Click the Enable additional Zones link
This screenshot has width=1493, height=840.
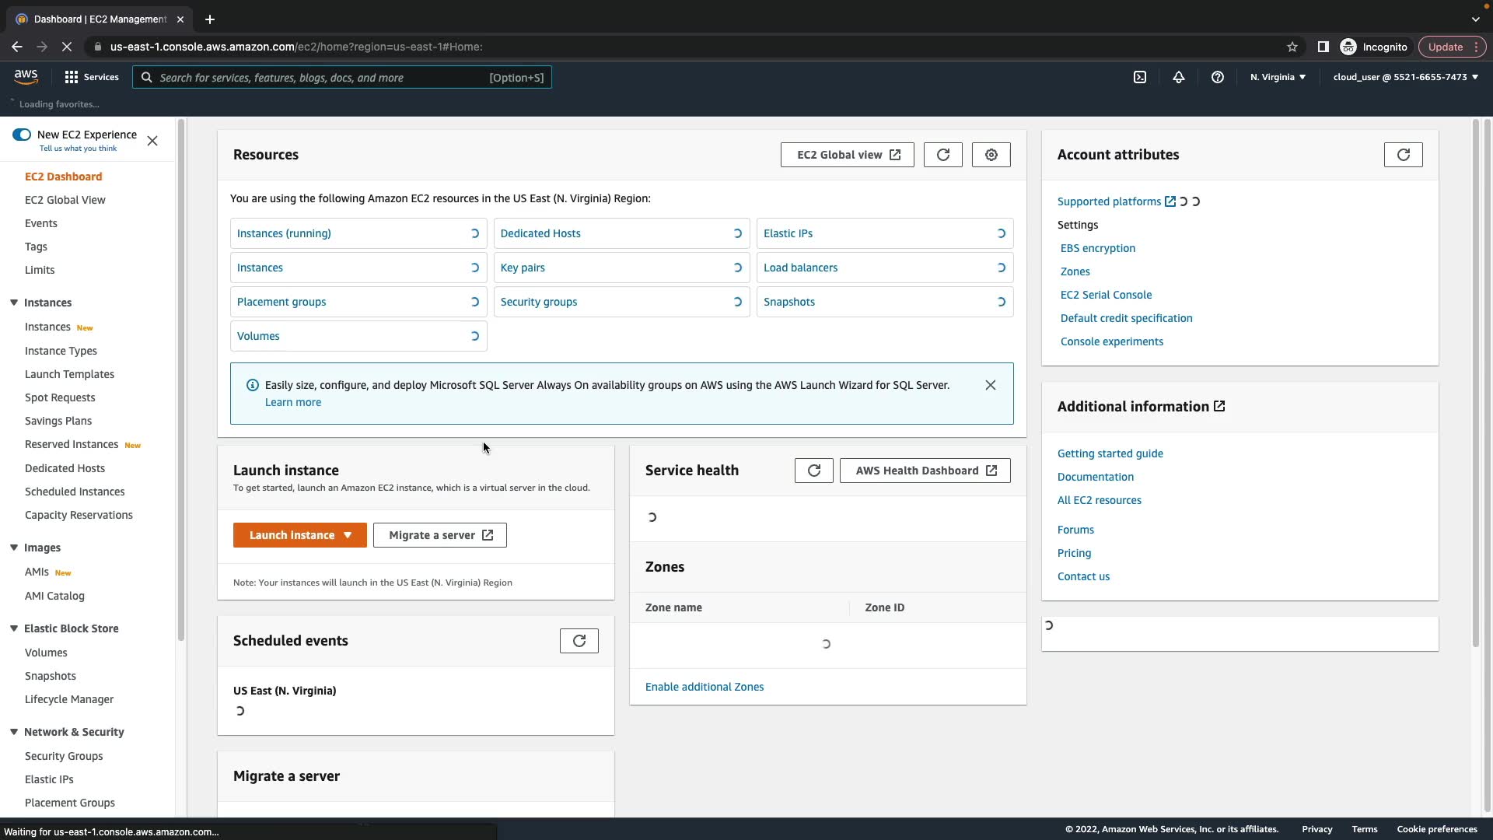point(704,687)
